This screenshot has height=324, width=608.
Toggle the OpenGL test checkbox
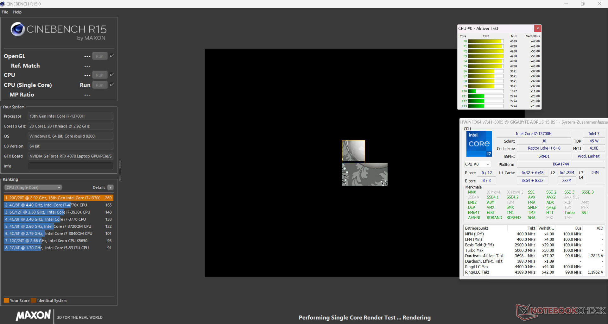coord(112,56)
